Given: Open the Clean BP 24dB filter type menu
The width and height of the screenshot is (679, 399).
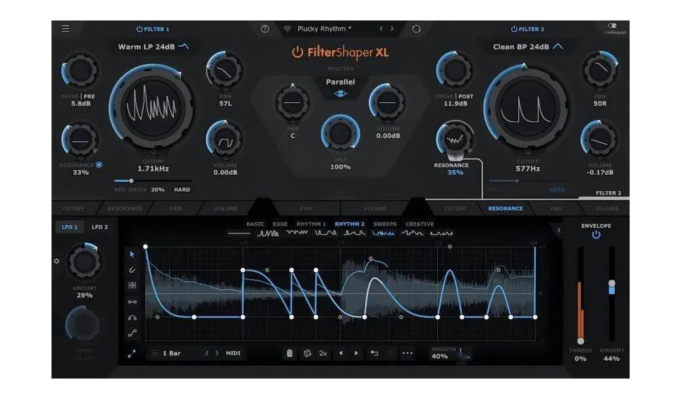Looking at the screenshot, I should click(x=528, y=47).
